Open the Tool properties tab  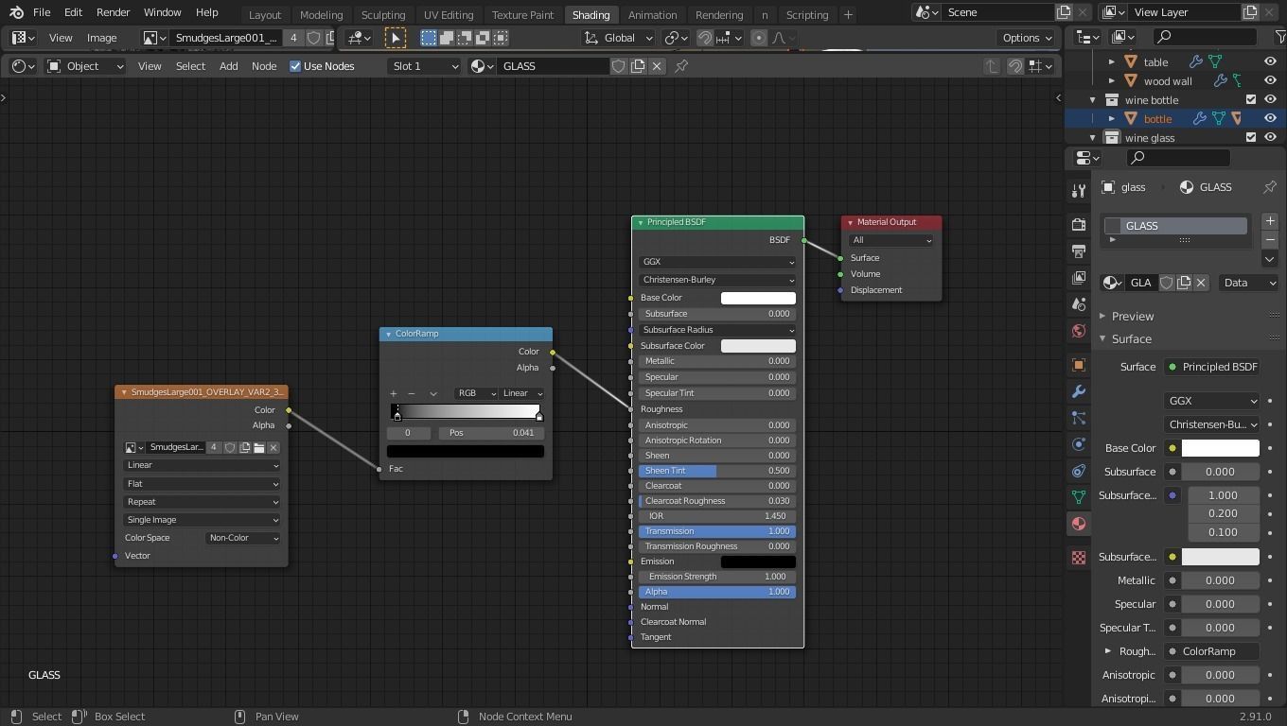(x=1078, y=191)
